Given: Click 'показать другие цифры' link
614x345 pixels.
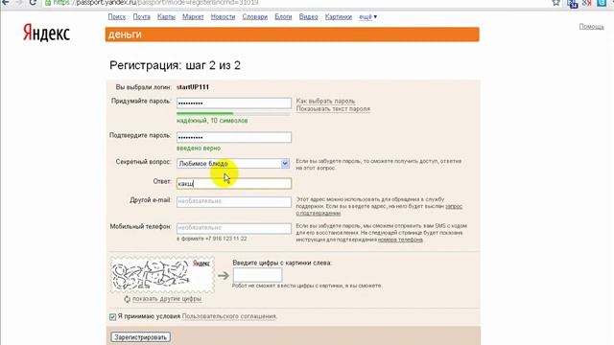Looking at the screenshot, I should click(167, 299).
